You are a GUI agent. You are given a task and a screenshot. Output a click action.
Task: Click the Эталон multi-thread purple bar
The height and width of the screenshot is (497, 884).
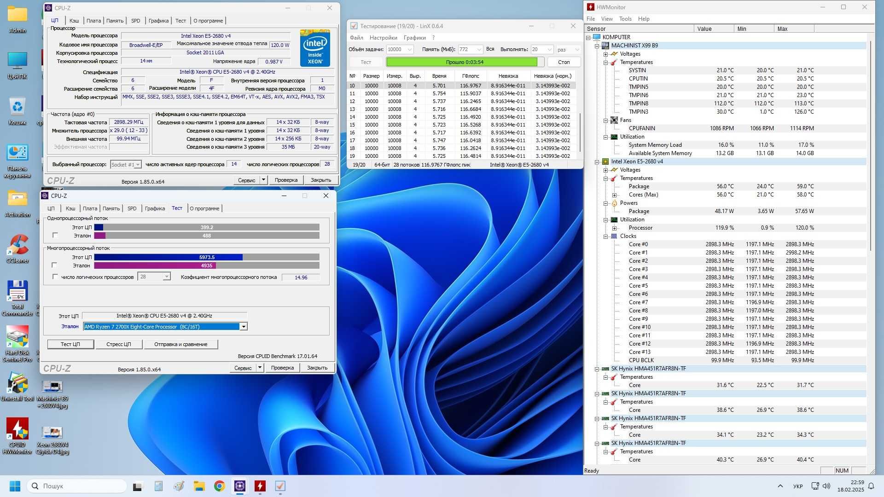tap(155, 266)
